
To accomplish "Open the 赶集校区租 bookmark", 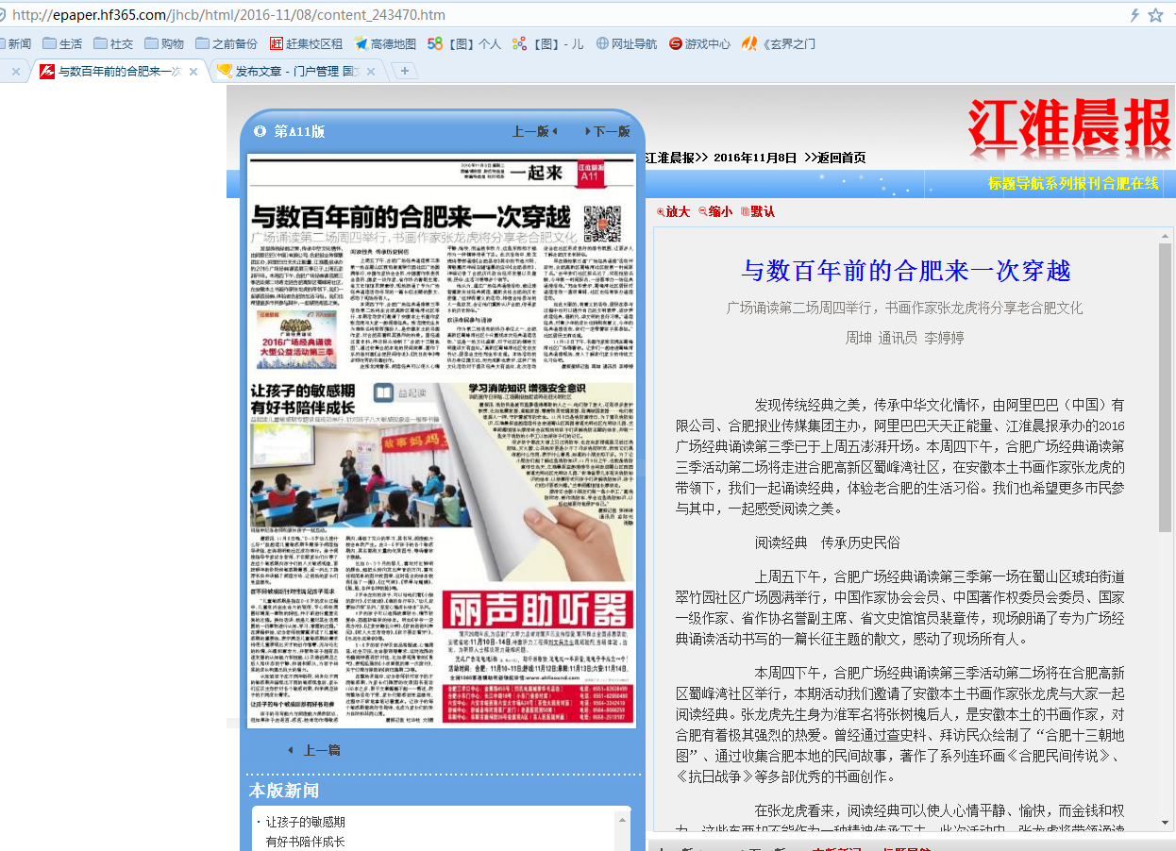I will (x=306, y=43).
